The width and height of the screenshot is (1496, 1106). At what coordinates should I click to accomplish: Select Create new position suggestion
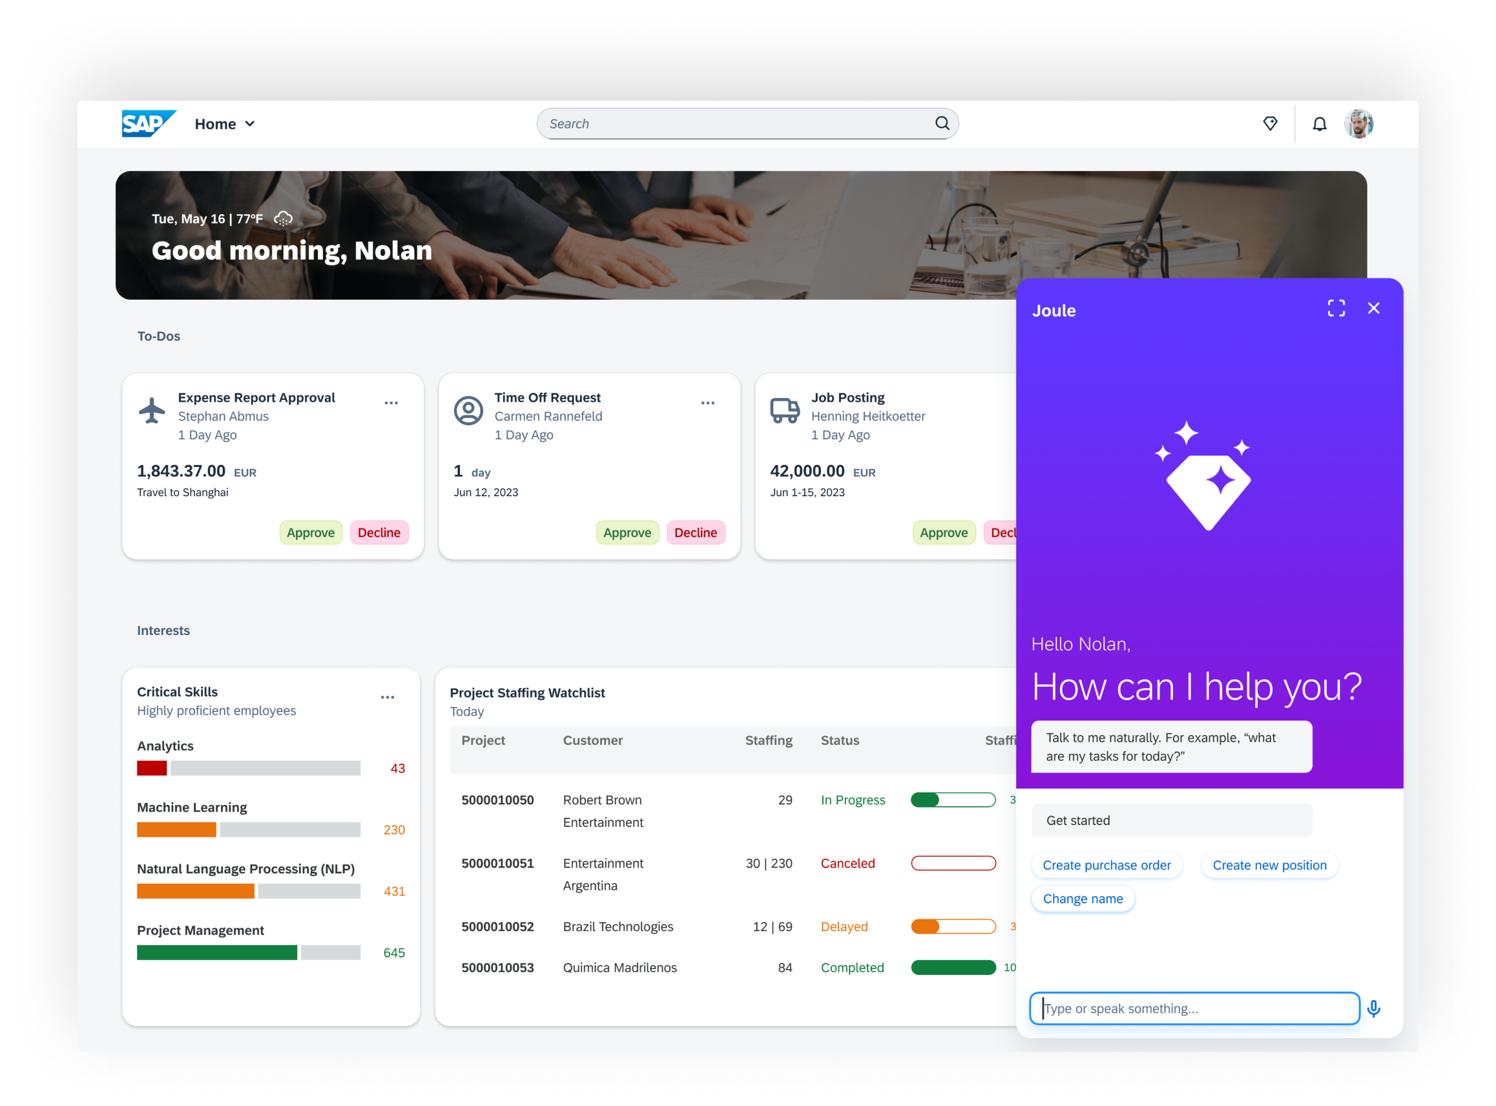[1269, 865]
